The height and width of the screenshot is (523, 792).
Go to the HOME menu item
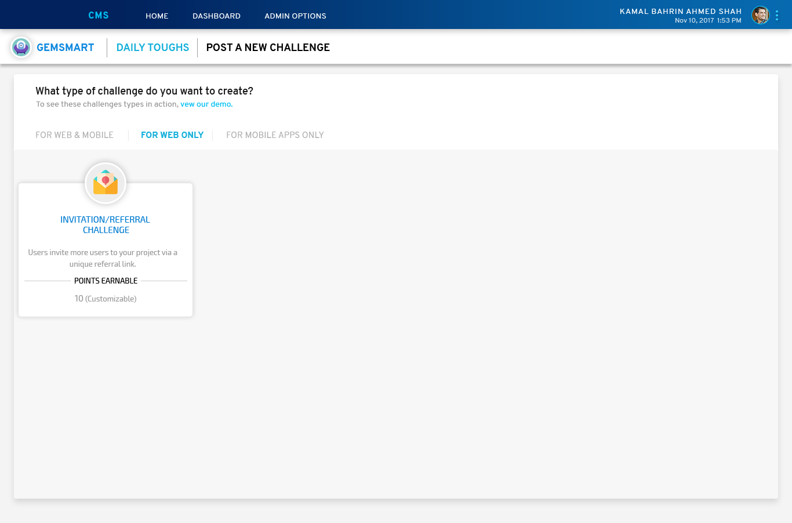[x=157, y=16]
